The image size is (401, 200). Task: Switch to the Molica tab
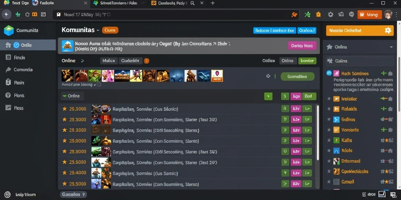109,61
